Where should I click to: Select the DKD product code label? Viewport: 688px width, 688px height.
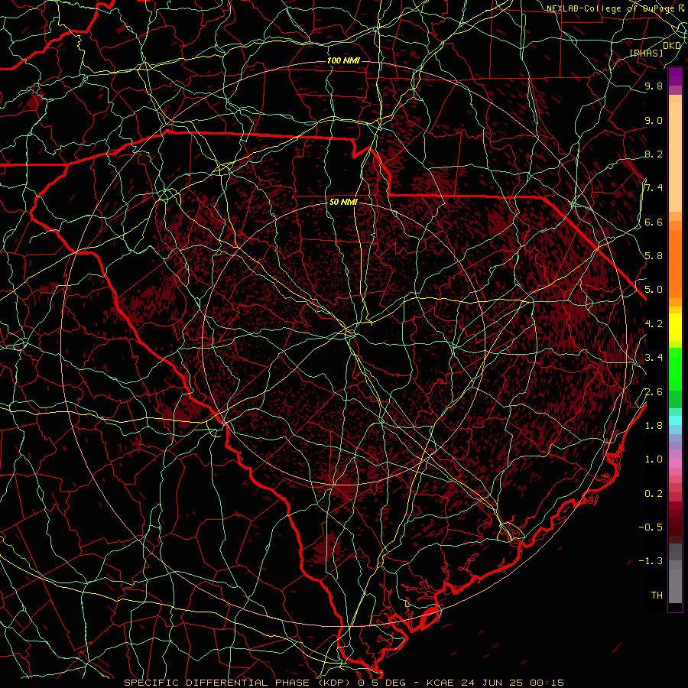(x=672, y=45)
